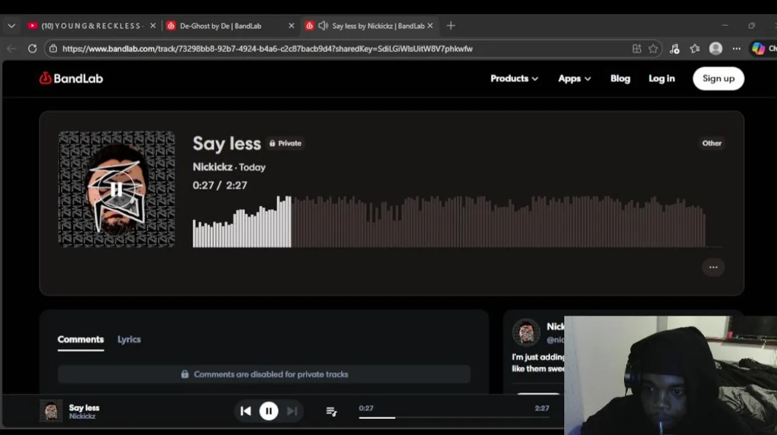Open the Nickickz profile avatar in sidebar
Screen dimensions: 777x435
pos(526,332)
